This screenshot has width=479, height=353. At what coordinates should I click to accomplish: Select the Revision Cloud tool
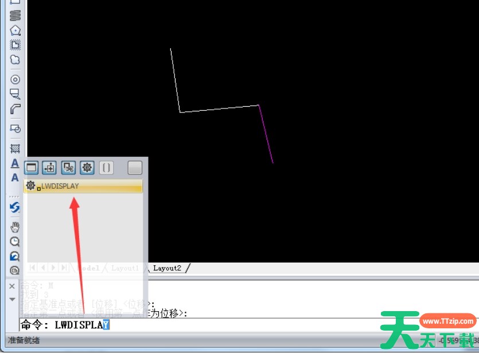[x=15, y=60]
